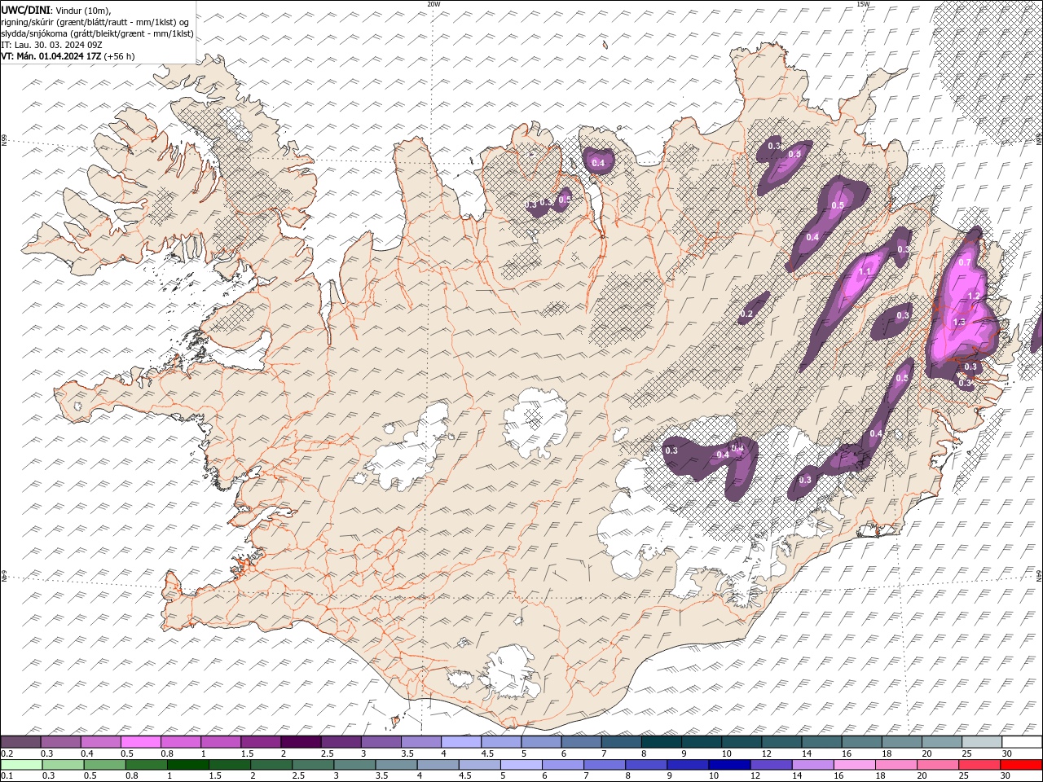This screenshot has height=782, width=1043.
Task: Click the 'slydda/snjókoma' legend description line
Action: [98, 33]
